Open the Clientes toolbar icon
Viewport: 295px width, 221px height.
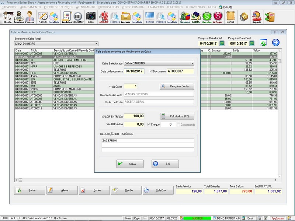[x=8, y=17]
